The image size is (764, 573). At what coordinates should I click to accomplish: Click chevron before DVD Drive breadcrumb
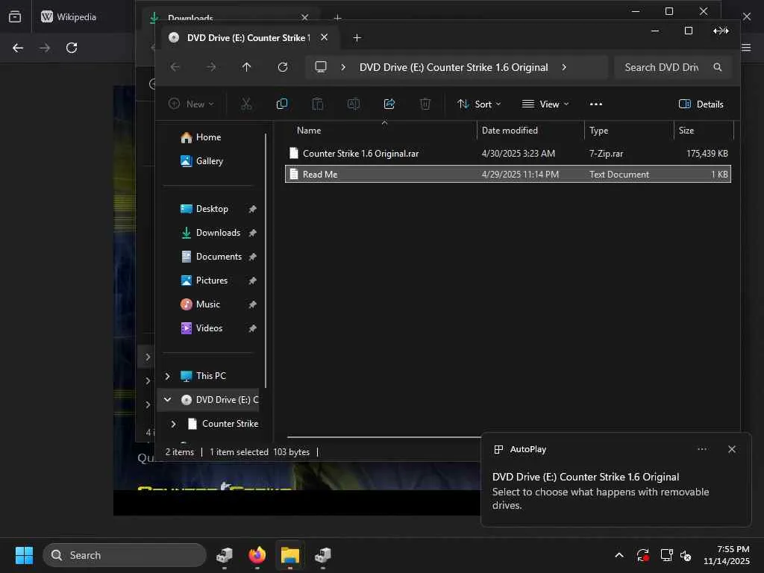(343, 67)
